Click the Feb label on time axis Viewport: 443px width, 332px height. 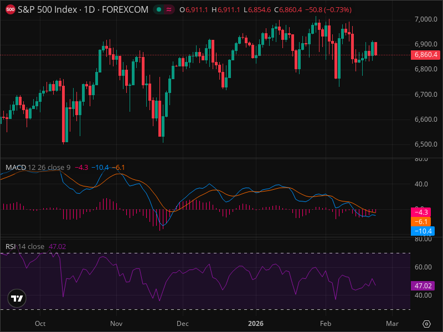(x=326, y=324)
